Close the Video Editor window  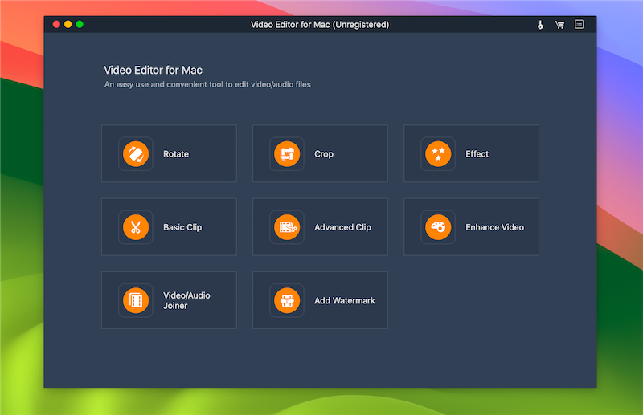coord(56,25)
